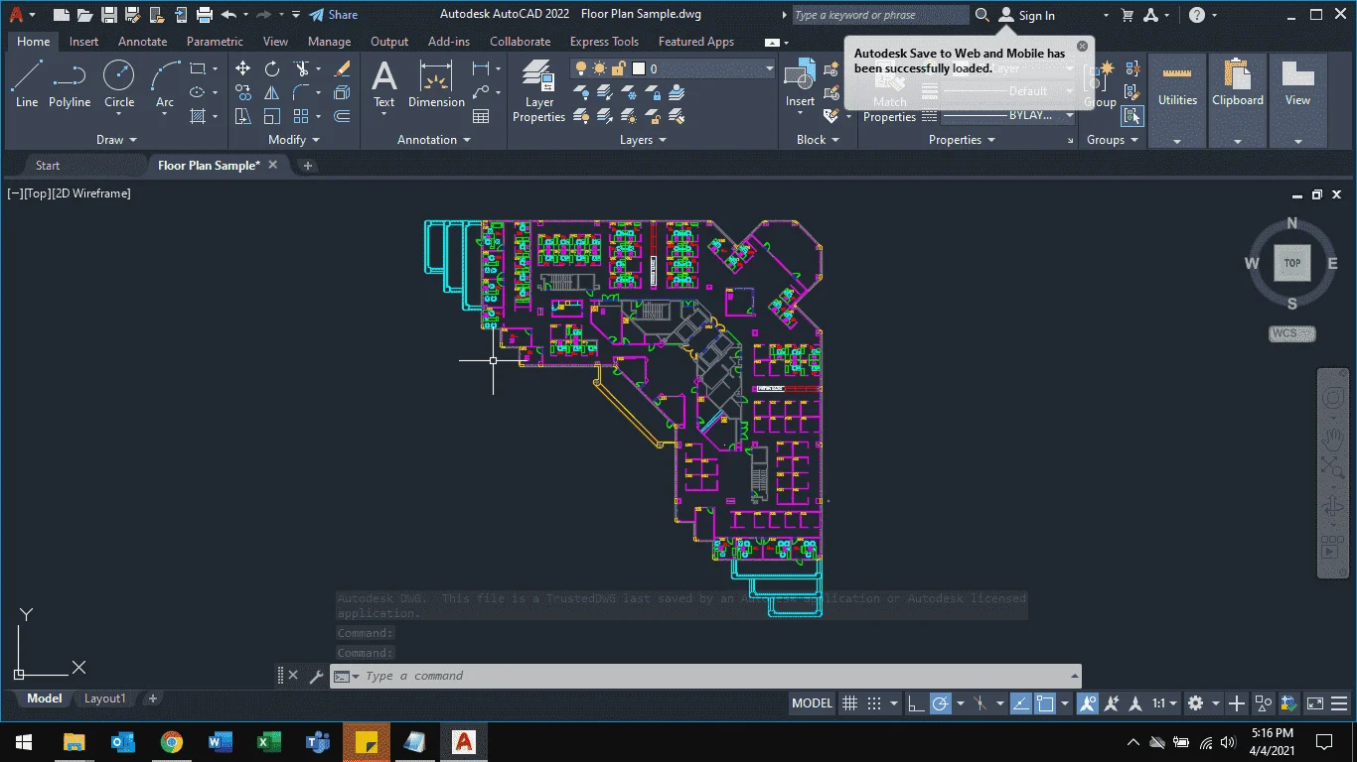The width and height of the screenshot is (1357, 762).
Task: Expand the Modify panel
Action: click(x=294, y=140)
